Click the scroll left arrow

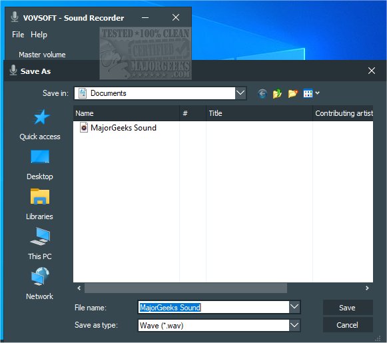click(79, 288)
